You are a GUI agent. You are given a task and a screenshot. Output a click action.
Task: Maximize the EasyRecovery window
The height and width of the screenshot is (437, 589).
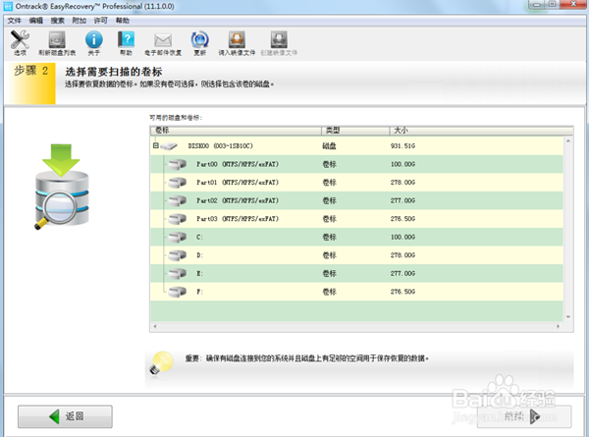pyautogui.click(x=552, y=4)
